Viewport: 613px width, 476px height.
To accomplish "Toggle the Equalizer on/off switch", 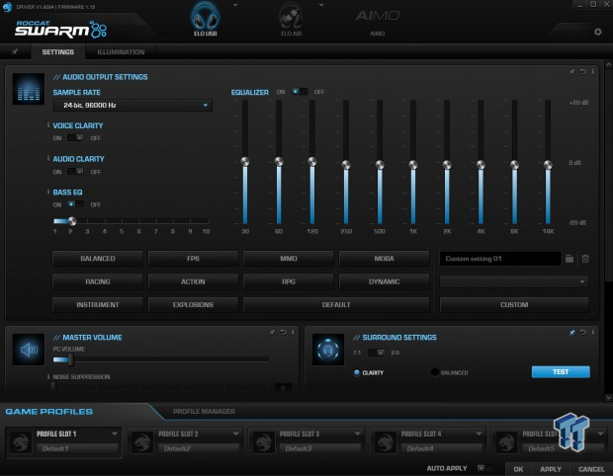I will pyautogui.click(x=299, y=92).
